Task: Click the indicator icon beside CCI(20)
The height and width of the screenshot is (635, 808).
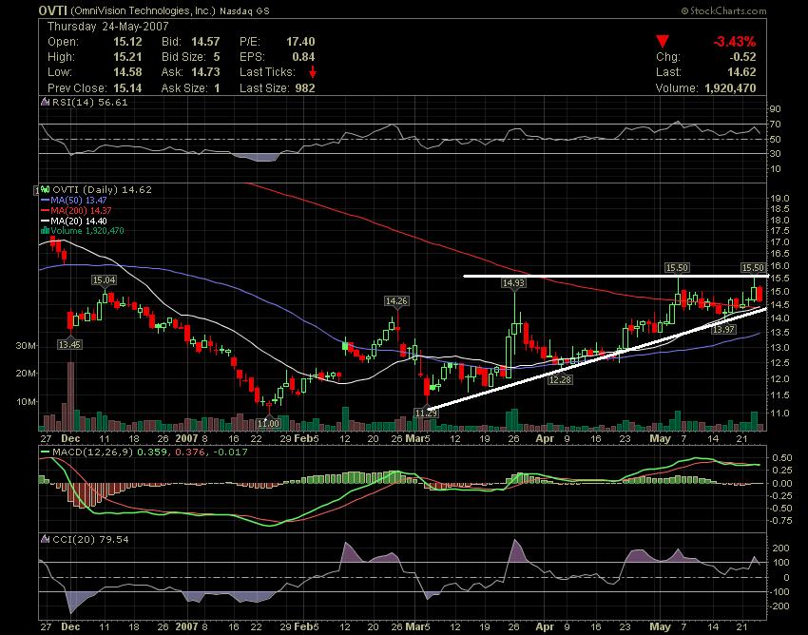Action: click(x=46, y=539)
